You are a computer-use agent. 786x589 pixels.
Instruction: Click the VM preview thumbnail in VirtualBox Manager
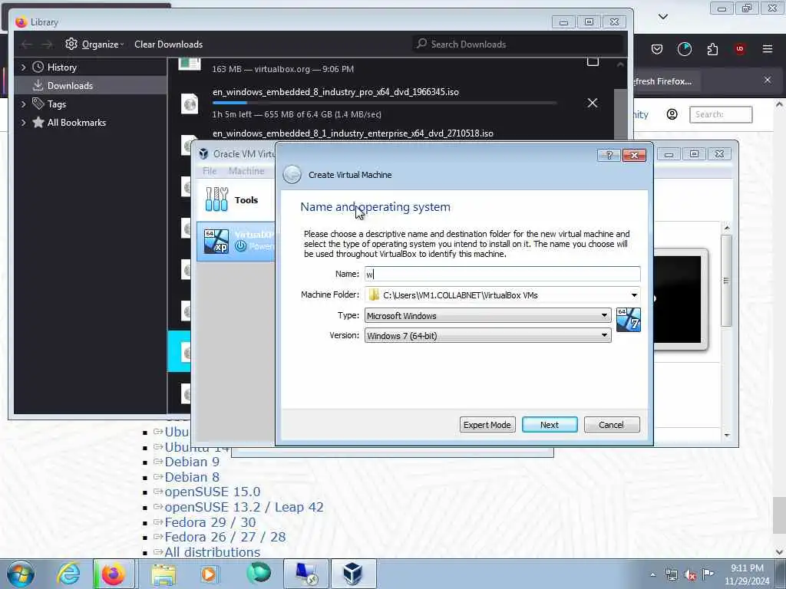[x=680, y=299]
